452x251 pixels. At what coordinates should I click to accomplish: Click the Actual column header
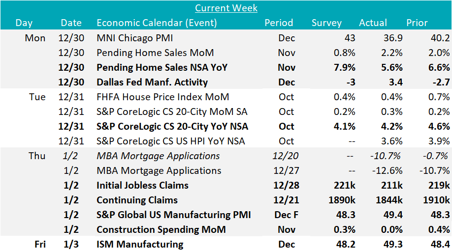coord(373,23)
